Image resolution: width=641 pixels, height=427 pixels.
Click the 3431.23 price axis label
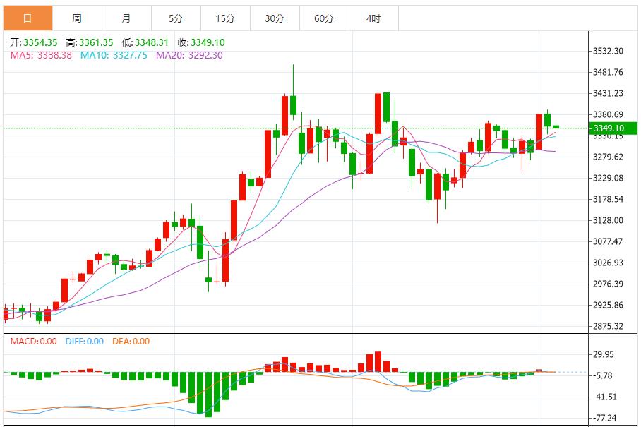click(608, 94)
